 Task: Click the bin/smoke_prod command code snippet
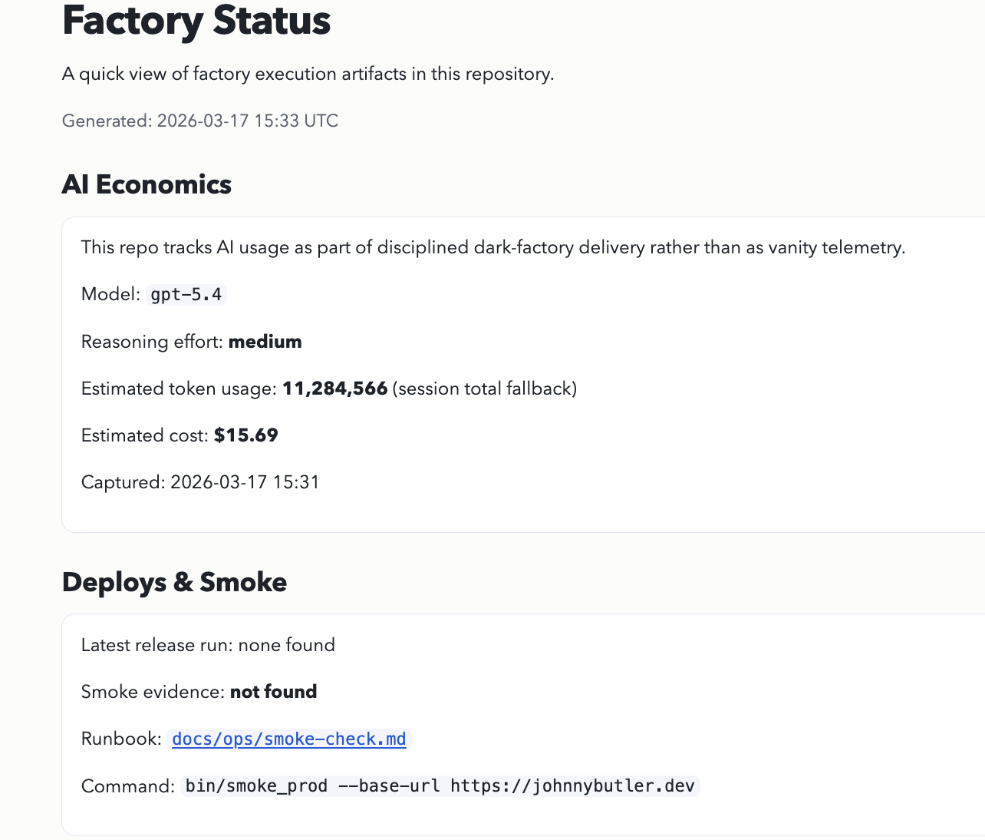pos(440,786)
